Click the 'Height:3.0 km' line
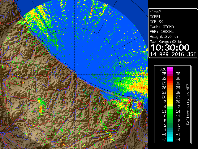198x149 pixels. (x=164, y=37)
